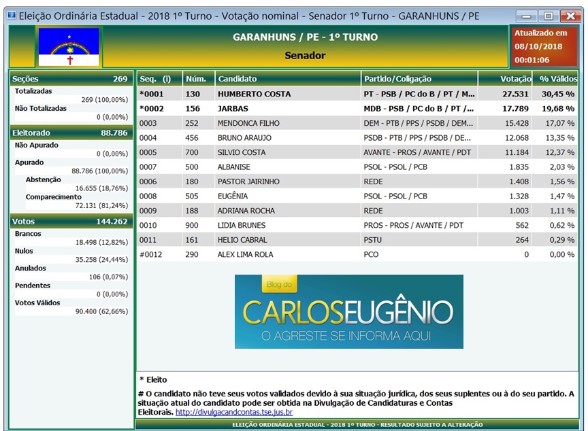Image resolution: width=588 pixels, height=431 pixels.
Task: Sort by the Partido/Coligação column header
Action: tap(419, 79)
